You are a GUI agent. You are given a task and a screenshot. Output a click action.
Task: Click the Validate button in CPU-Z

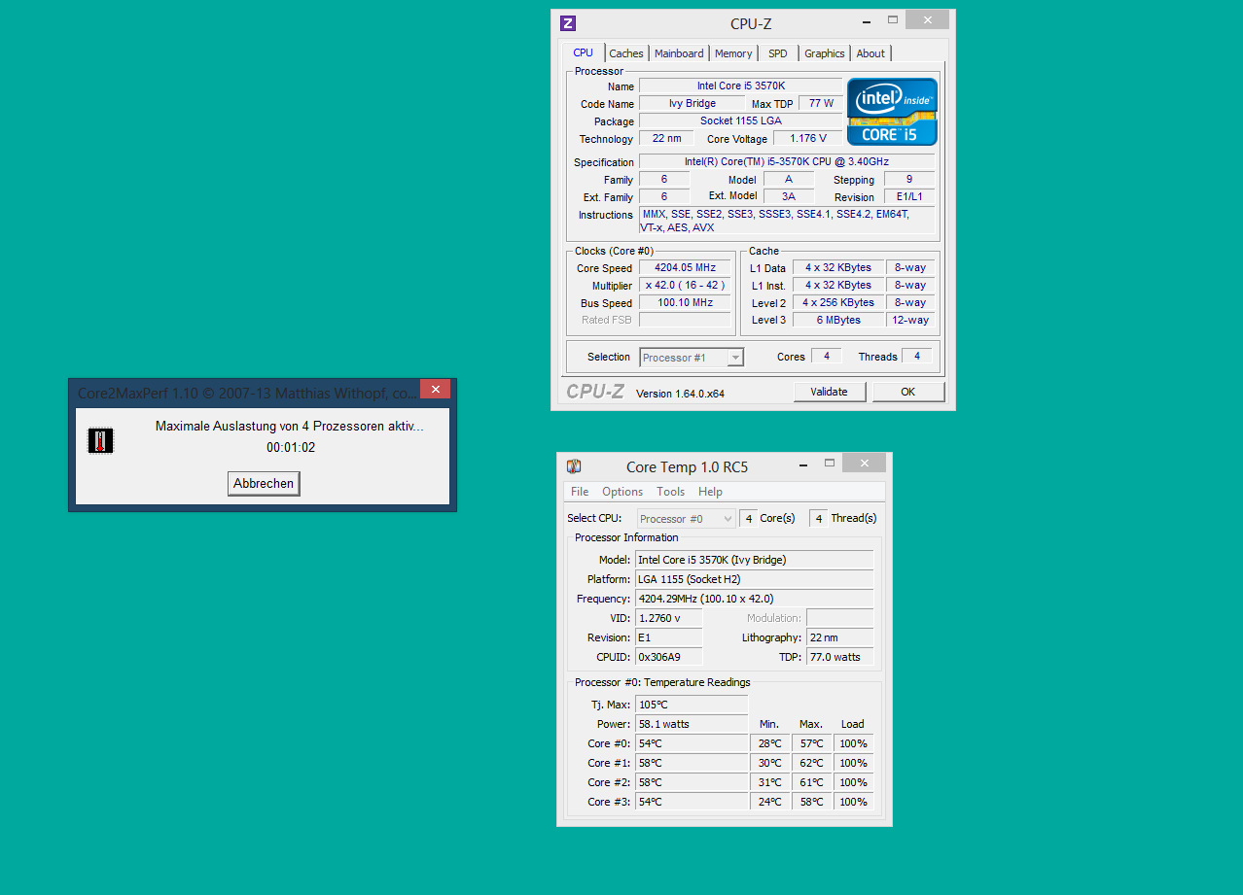tap(829, 392)
